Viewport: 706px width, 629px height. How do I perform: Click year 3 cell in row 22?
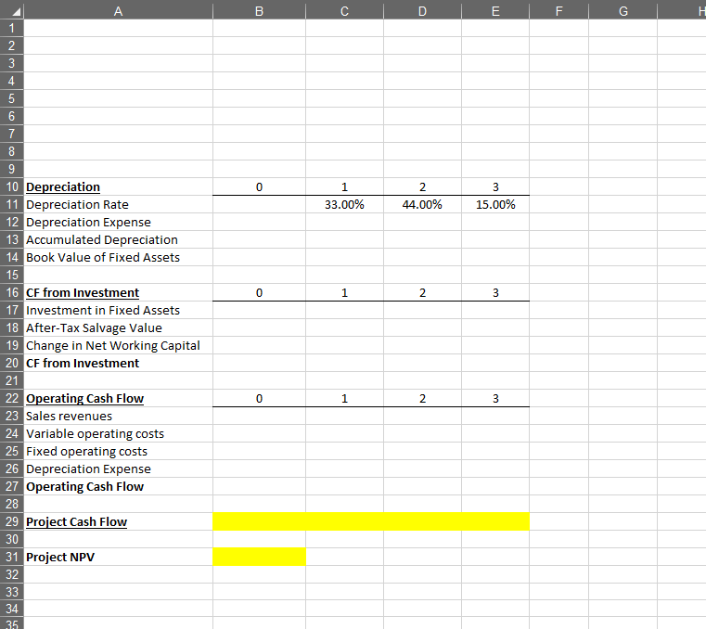coord(495,399)
